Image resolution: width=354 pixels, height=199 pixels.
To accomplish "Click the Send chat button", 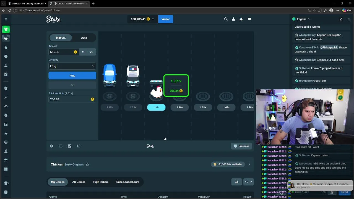I will coord(345,192).
